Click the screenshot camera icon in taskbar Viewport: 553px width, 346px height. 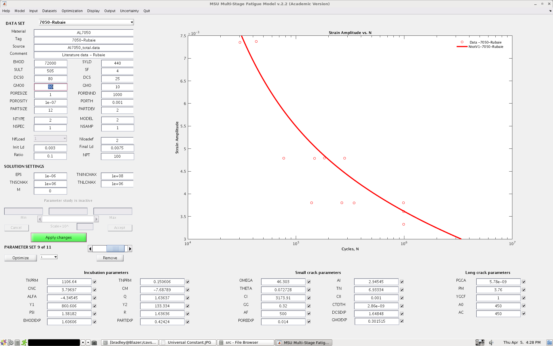tap(94, 343)
